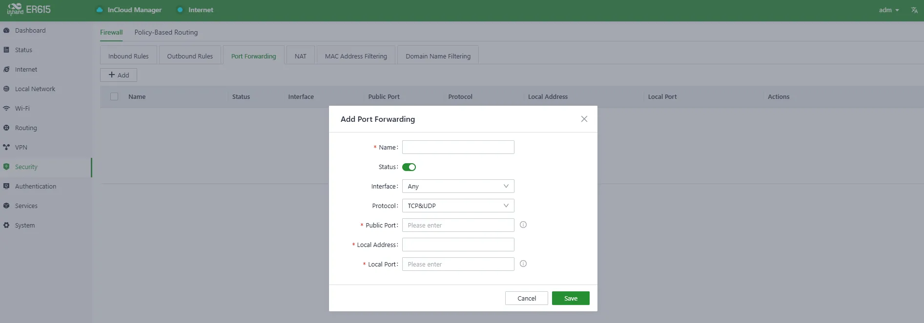Select the Port Forwarding tab
The width and height of the screenshot is (924, 323).
pyautogui.click(x=253, y=56)
